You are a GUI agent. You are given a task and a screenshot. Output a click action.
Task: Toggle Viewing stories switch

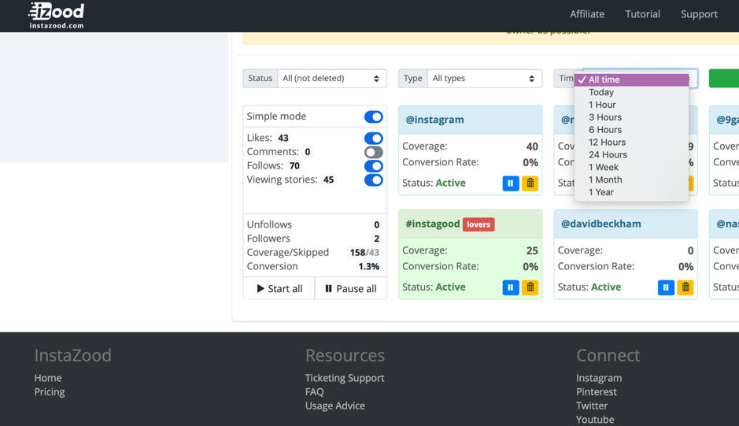pos(373,180)
